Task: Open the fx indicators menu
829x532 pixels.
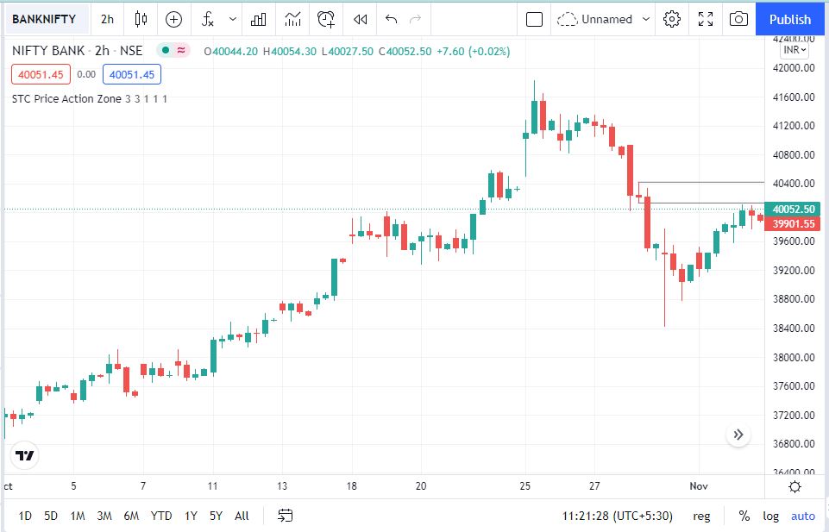Action: [208, 19]
